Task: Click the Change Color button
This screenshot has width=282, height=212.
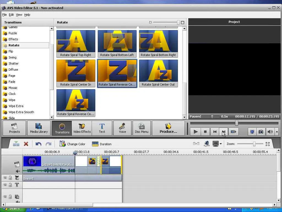Action: pyautogui.click(x=72, y=144)
